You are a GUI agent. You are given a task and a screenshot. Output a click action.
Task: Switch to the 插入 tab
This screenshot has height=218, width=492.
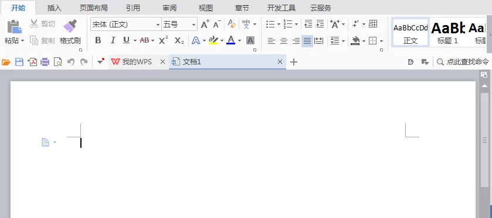click(55, 8)
